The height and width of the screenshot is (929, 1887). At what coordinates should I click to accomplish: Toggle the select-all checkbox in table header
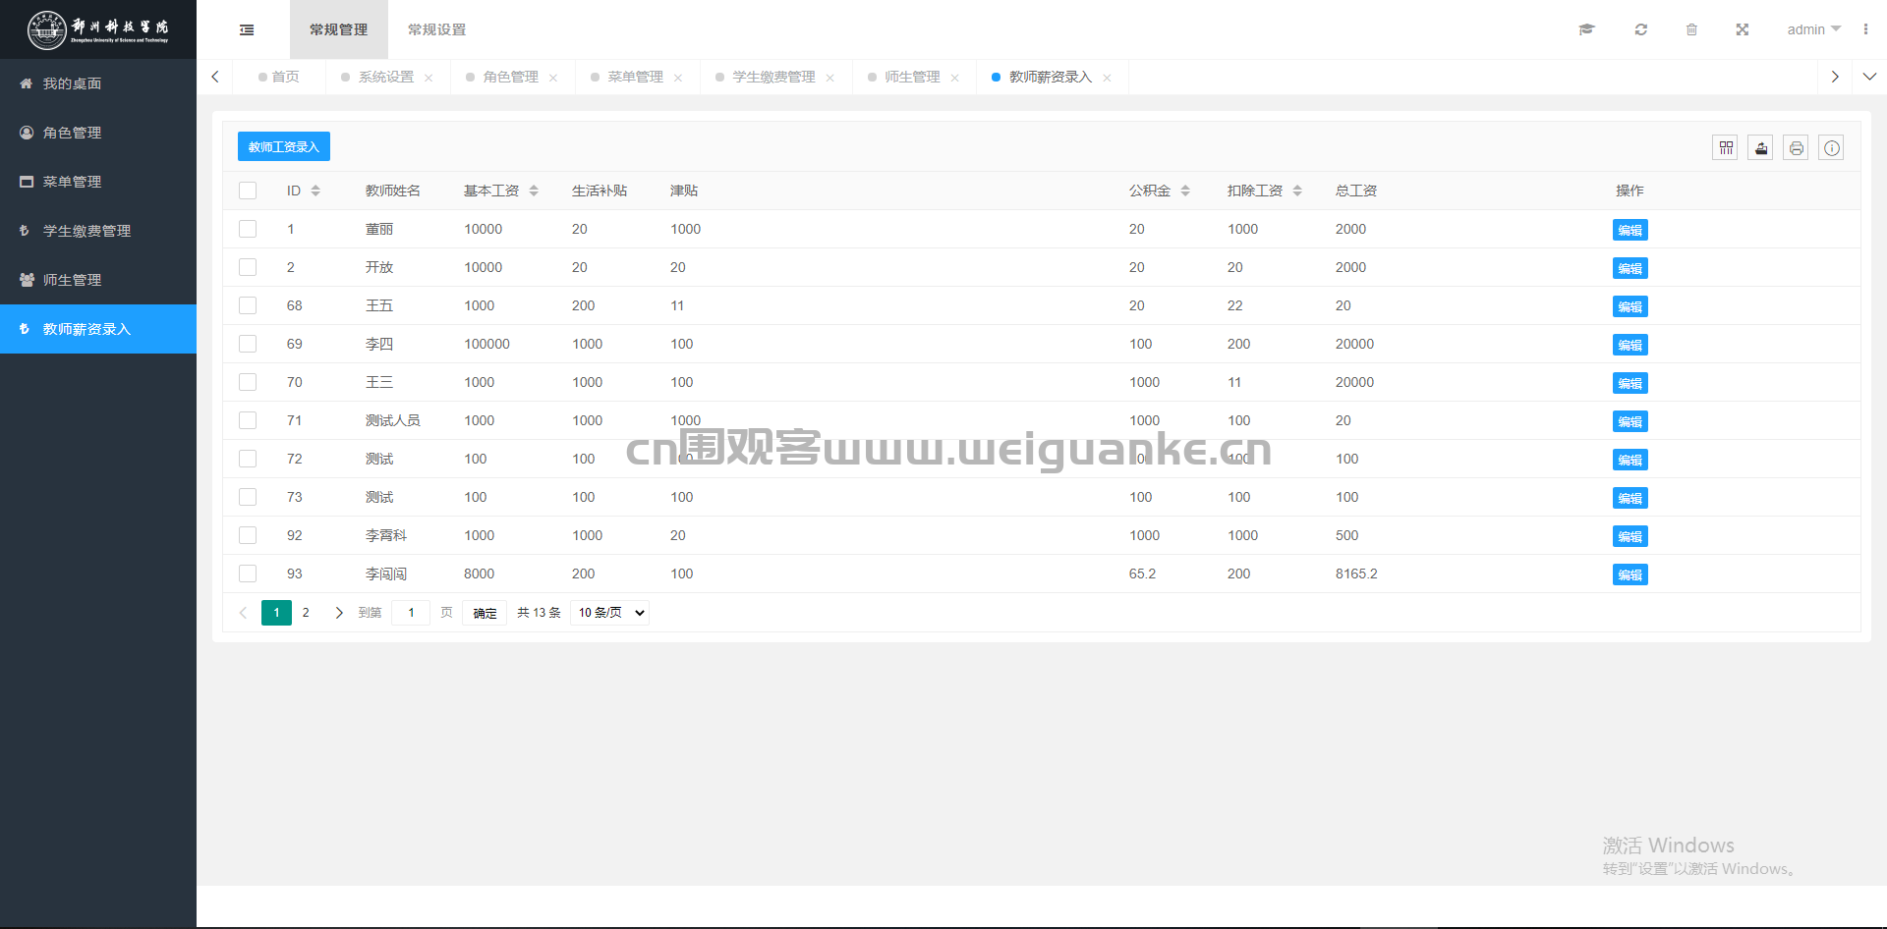click(248, 191)
